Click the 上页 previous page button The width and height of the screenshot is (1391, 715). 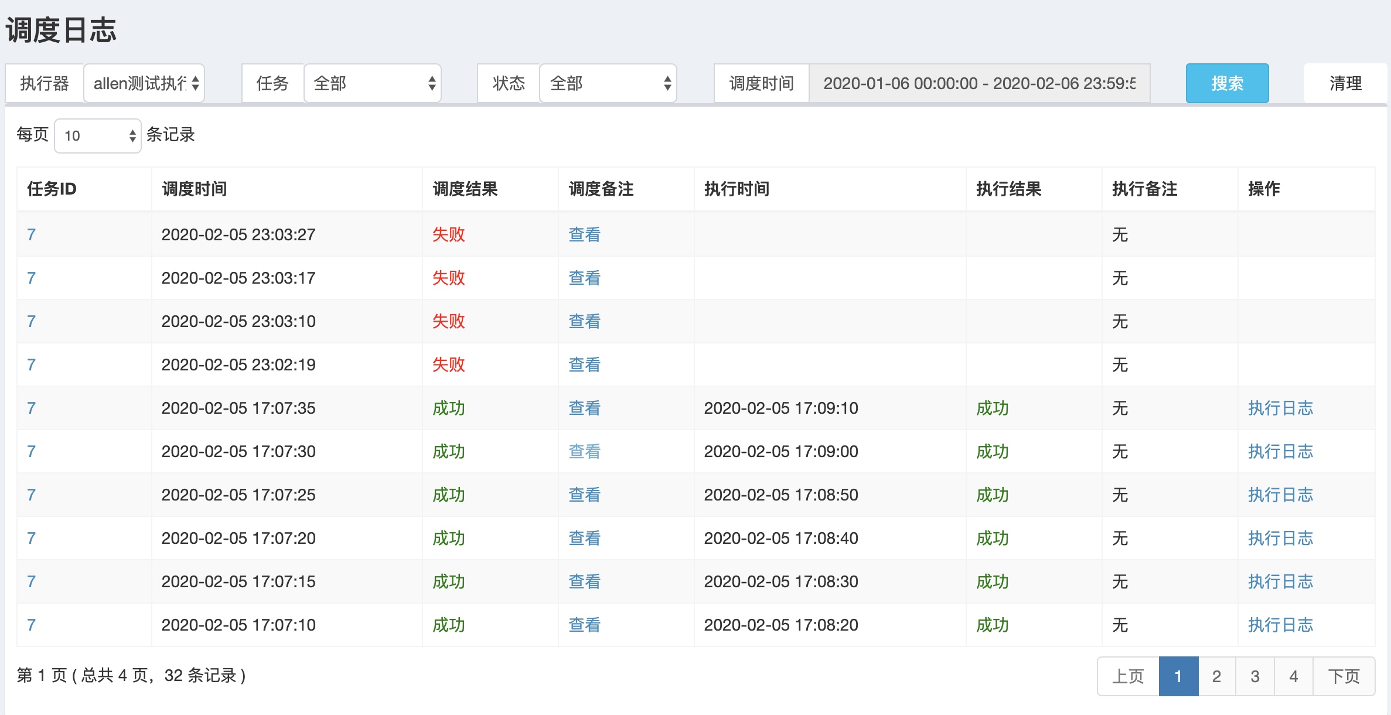coord(1129,676)
